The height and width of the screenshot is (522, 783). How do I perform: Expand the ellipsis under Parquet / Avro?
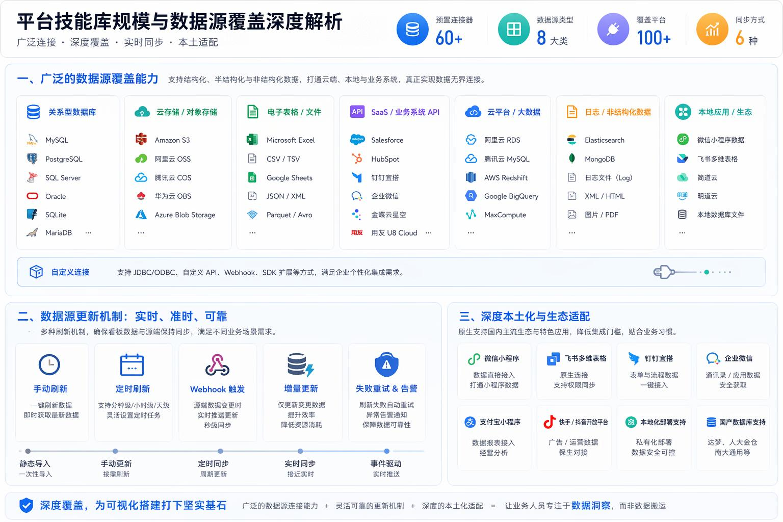tap(252, 232)
